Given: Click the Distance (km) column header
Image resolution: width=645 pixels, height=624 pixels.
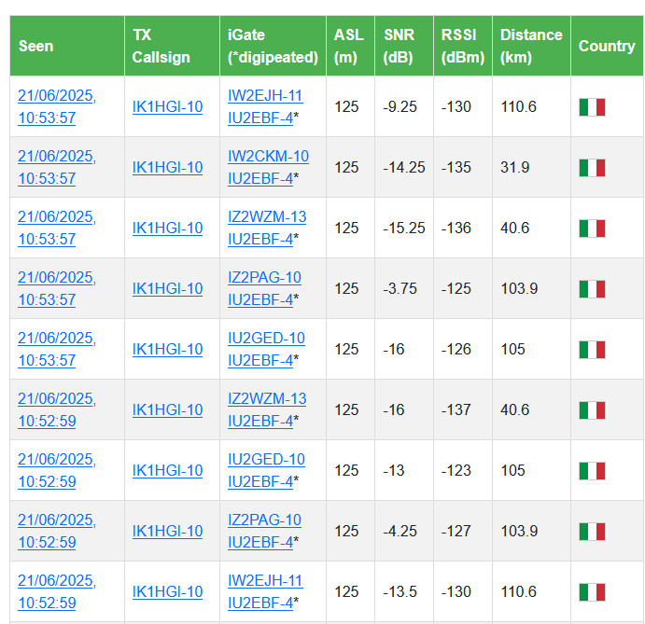Looking at the screenshot, I should click(x=531, y=46).
